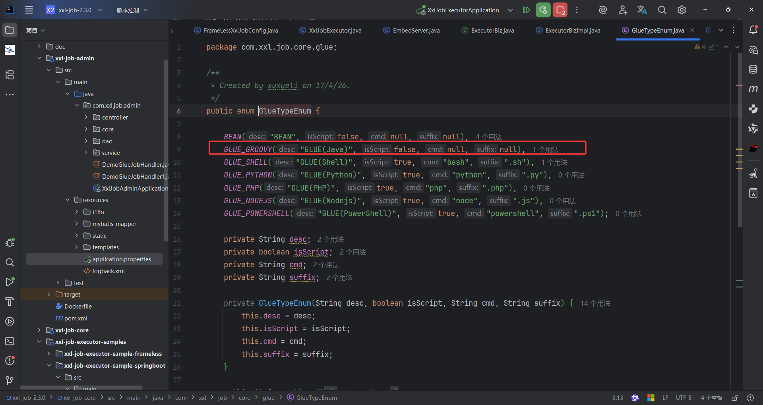Open the AI Assistant chat panel
The width and height of the screenshot is (763, 405).
753,50
